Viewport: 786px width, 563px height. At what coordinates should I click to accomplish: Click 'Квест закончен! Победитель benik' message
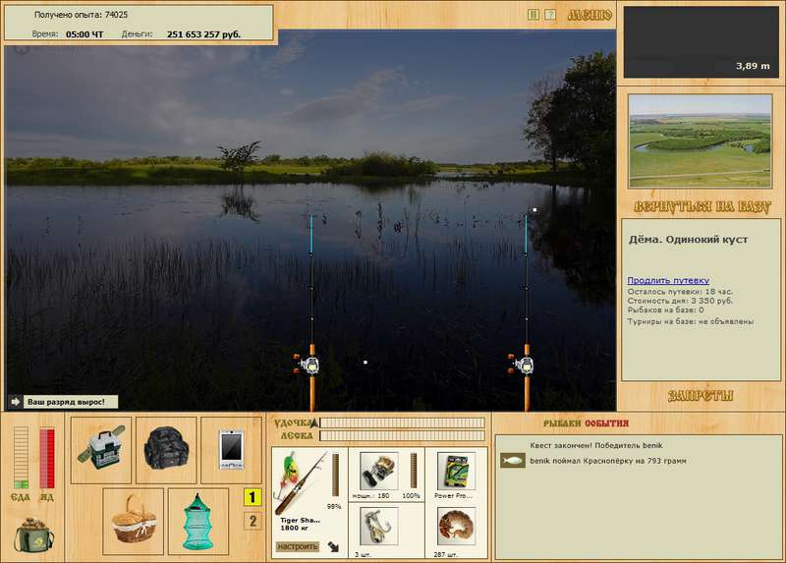(596, 445)
